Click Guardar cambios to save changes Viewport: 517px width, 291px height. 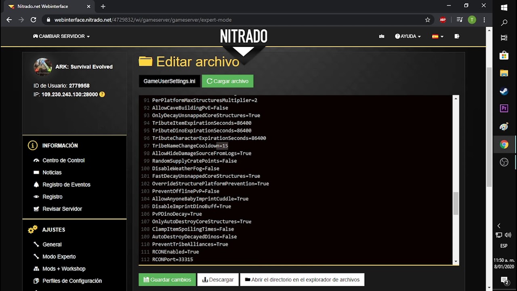click(167, 280)
